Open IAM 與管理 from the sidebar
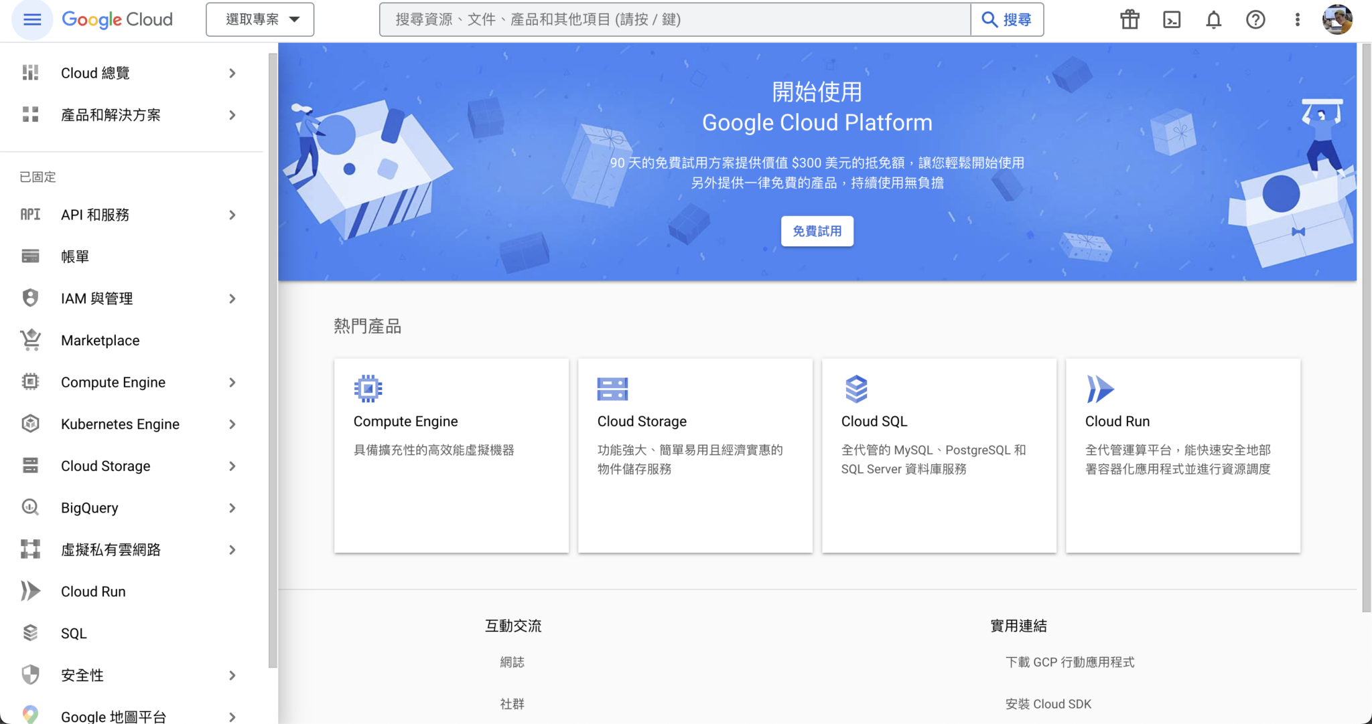Viewport: 1372px width, 724px height. click(x=96, y=298)
